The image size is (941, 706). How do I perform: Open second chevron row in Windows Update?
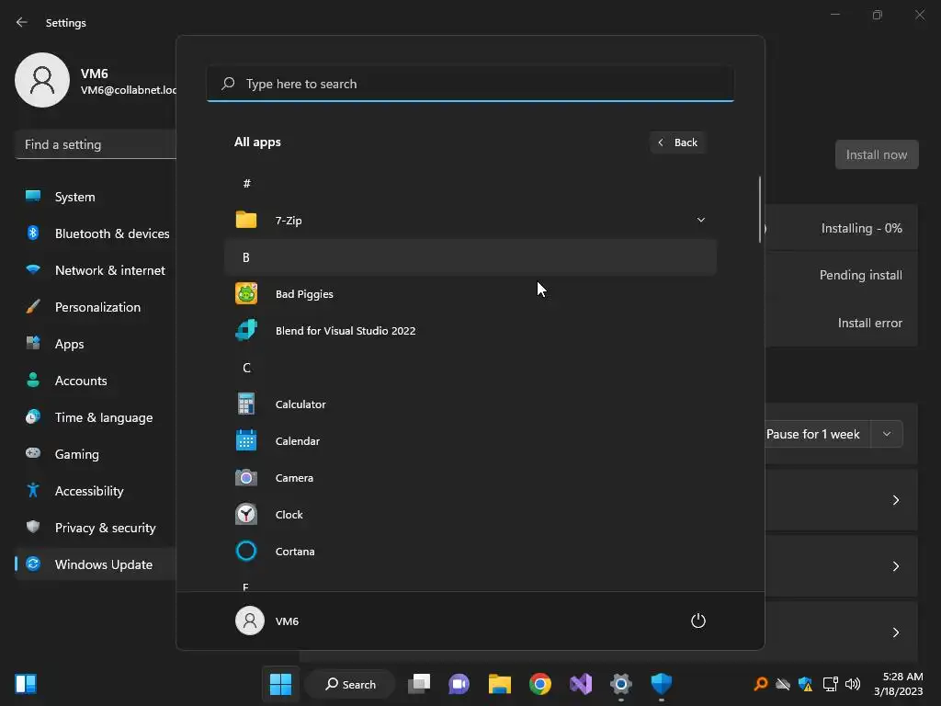[x=895, y=566]
